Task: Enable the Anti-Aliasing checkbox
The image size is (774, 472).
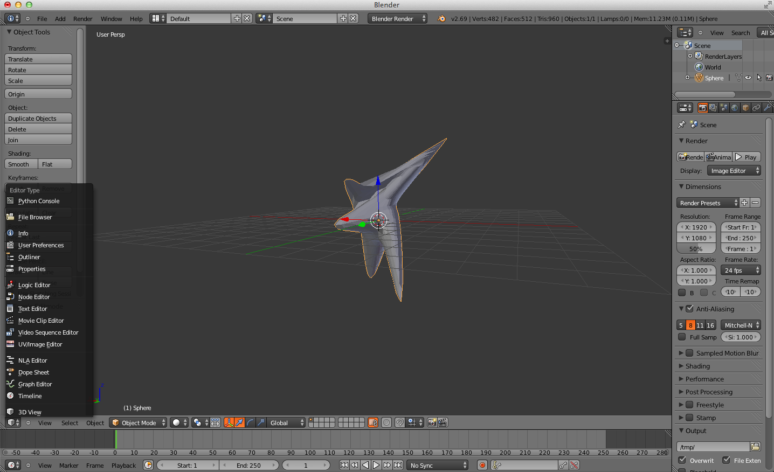Action: pyautogui.click(x=689, y=309)
